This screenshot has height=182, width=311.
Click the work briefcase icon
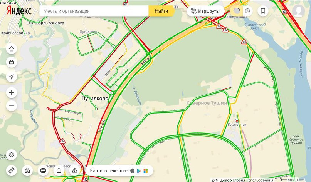(x=12, y=62)
